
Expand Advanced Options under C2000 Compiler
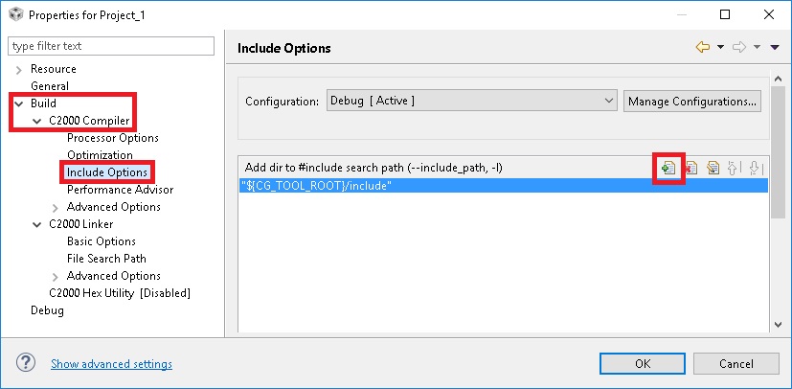tap(55, 207)
